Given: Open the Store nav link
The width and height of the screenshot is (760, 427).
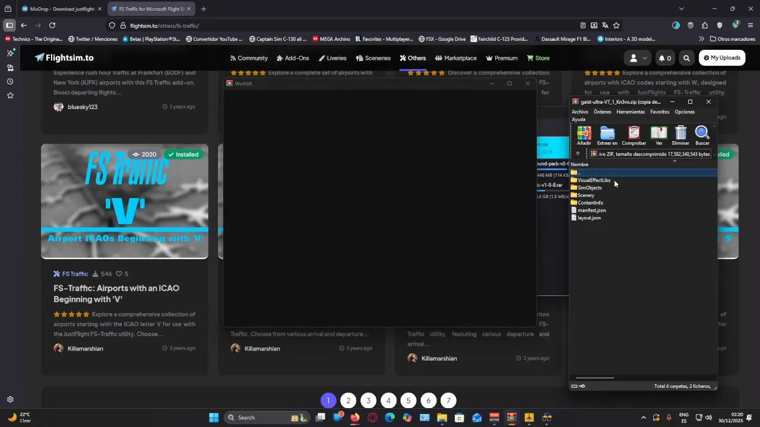Looking at the screenshot, I should 538,58.
